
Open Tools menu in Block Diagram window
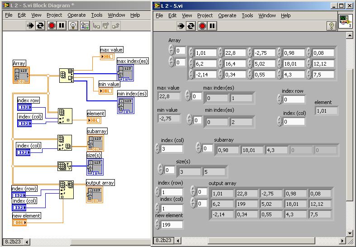point(97,15)
